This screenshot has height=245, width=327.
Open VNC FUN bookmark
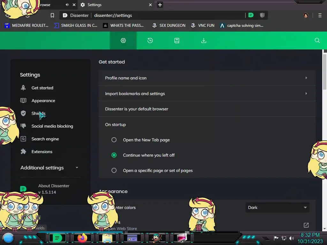[x=203, y=26]
